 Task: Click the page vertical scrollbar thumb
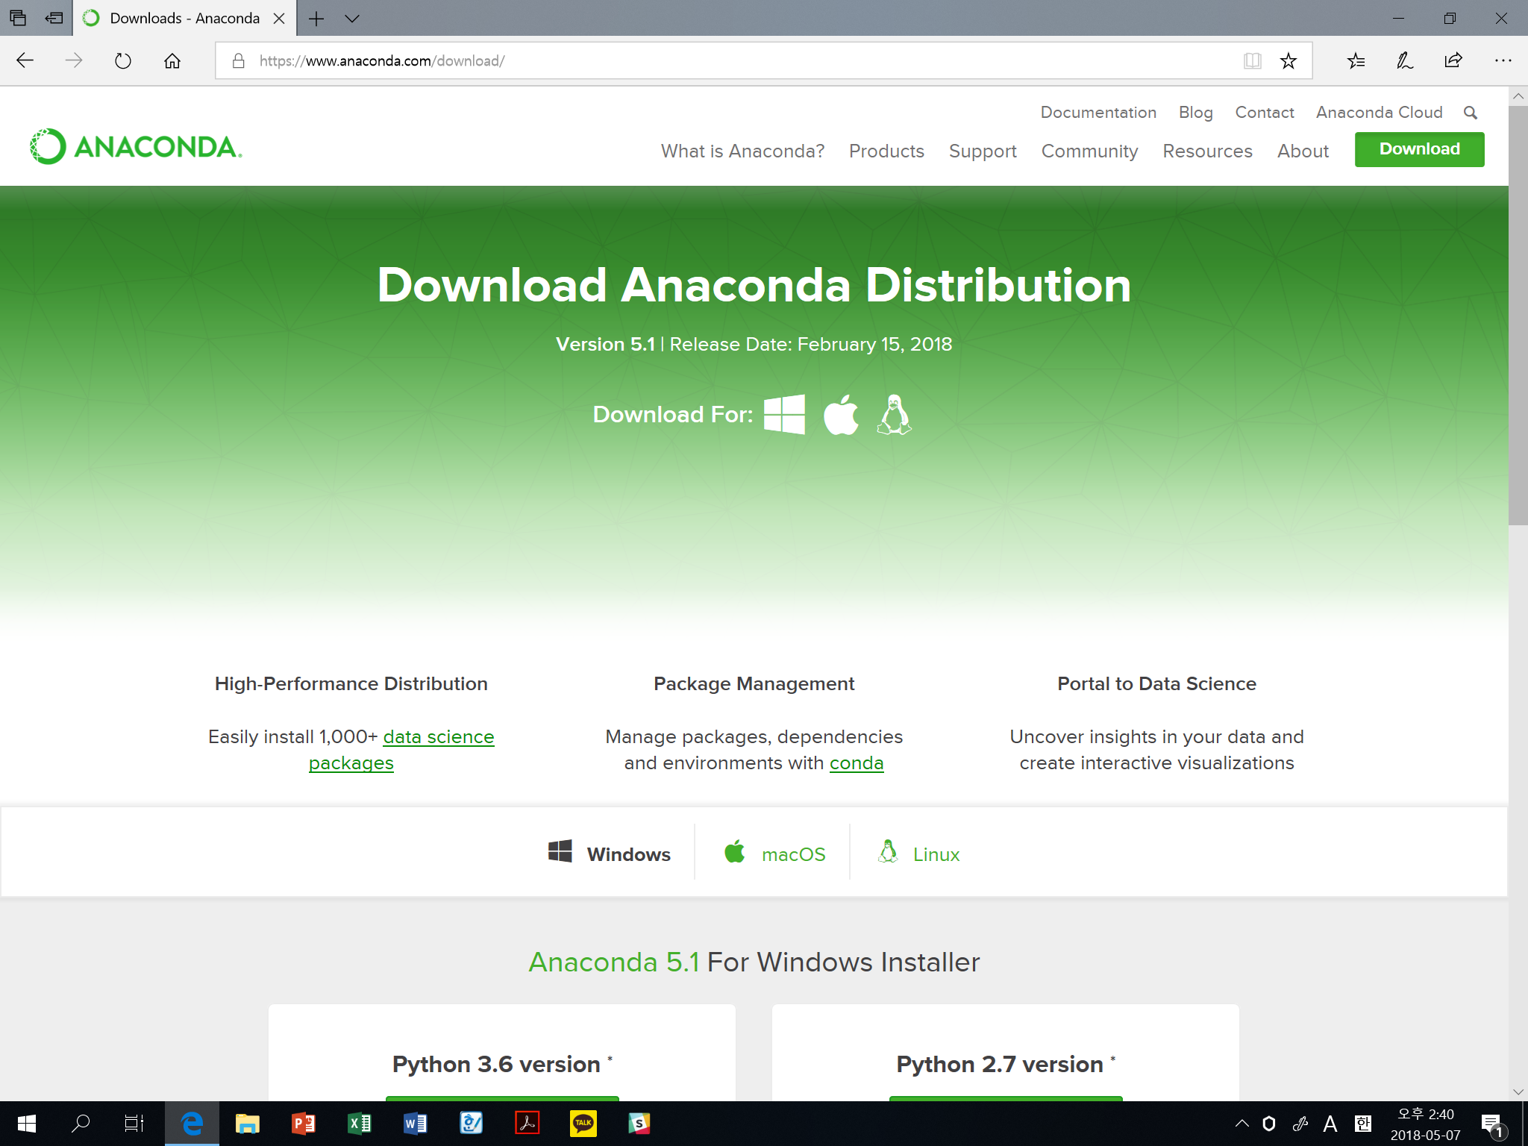point(1518,316)
